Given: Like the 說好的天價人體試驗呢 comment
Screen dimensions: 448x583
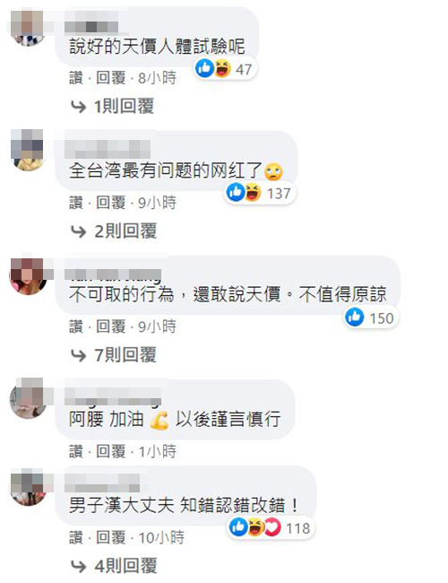Looking at the screenshot, I should 76,78.
